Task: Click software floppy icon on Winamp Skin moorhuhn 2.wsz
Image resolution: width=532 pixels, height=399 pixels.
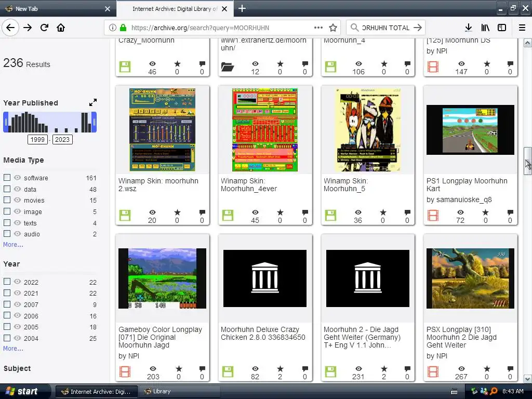Action: point(125,215)
